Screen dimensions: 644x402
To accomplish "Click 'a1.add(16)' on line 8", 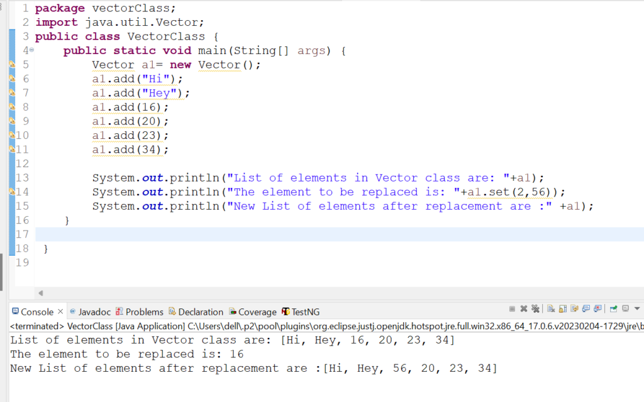I will (126, 107).
